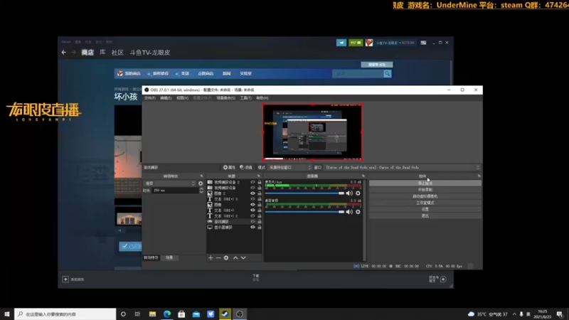Screen dimensions: 569x320
Task: Open 设置 from OBS controls
Action: coord(425,209)
